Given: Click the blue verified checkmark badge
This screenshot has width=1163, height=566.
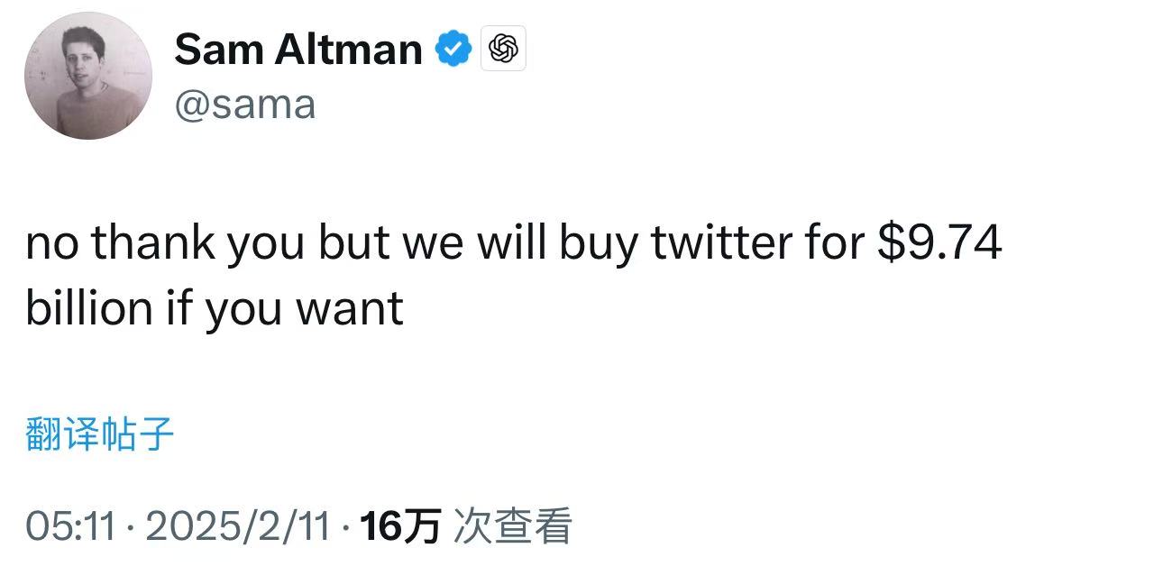Looking at the screenshot, I should 454,49.
